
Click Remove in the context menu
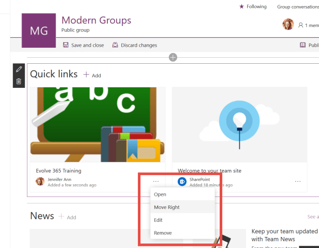click(163, 232)
